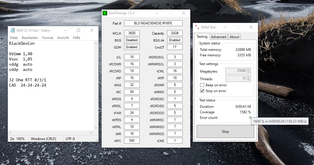Click the tCKE value 1
This screenshot has height=165, width=314.
[x=175, y=141]
